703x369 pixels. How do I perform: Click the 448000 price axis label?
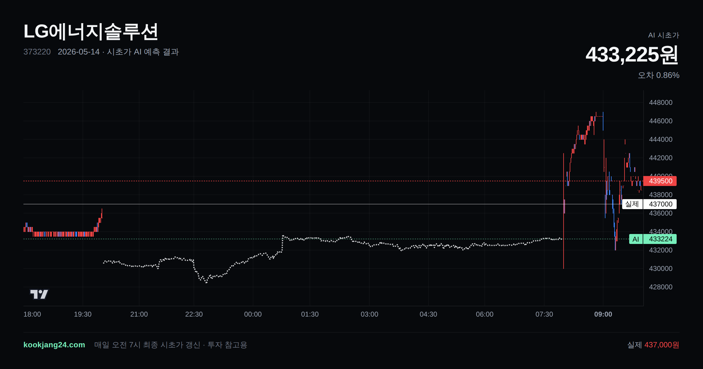tap(661, 102)
